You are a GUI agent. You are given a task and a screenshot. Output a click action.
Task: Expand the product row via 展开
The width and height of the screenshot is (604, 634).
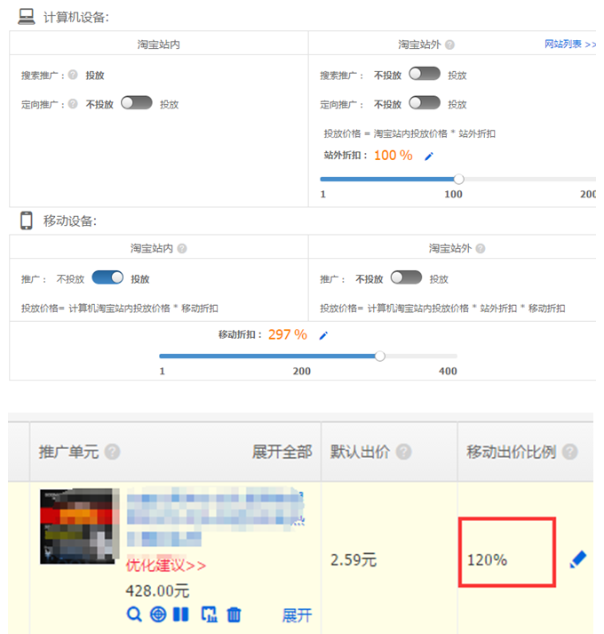tap(297, 615)
